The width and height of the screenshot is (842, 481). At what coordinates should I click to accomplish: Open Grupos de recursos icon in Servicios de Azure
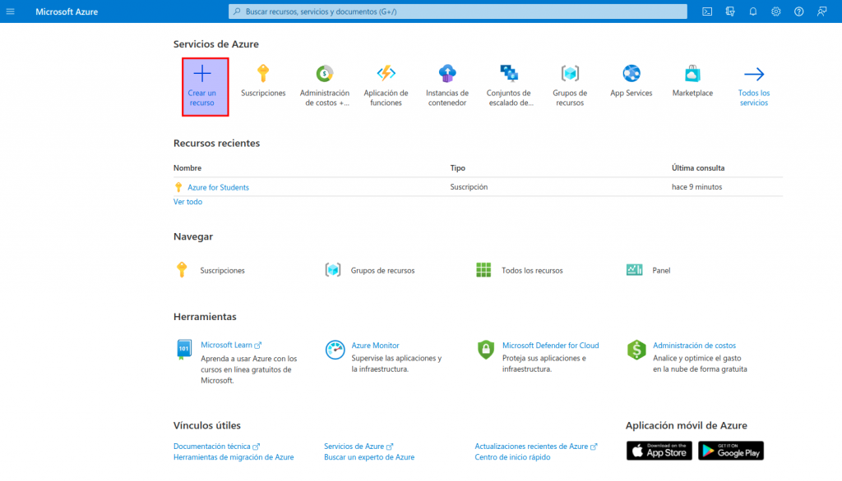tap(570, 73)
